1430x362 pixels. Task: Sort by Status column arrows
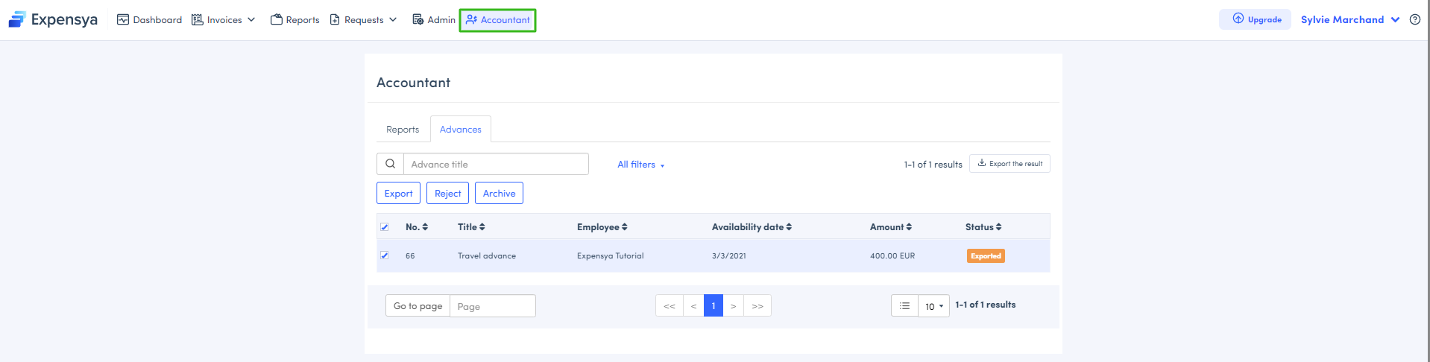click(x=998, y=227)
